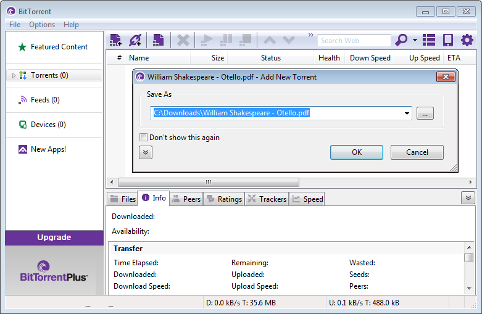Sort by the Status column header
The height and width of the screenshot is (314, 482).
point(271,58)
